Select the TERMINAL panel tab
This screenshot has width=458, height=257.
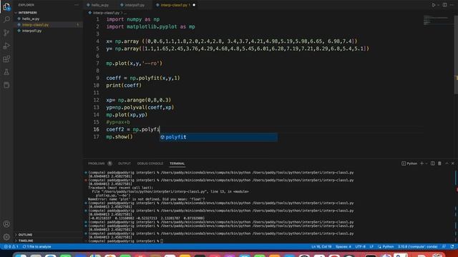click(177, 163)
